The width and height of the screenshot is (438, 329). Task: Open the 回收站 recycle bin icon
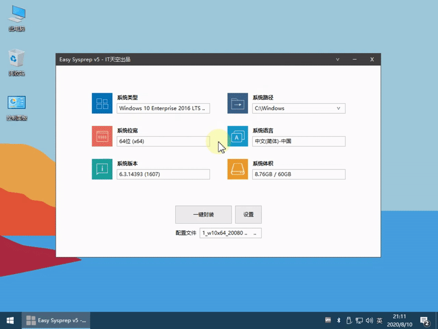(16, 61)
